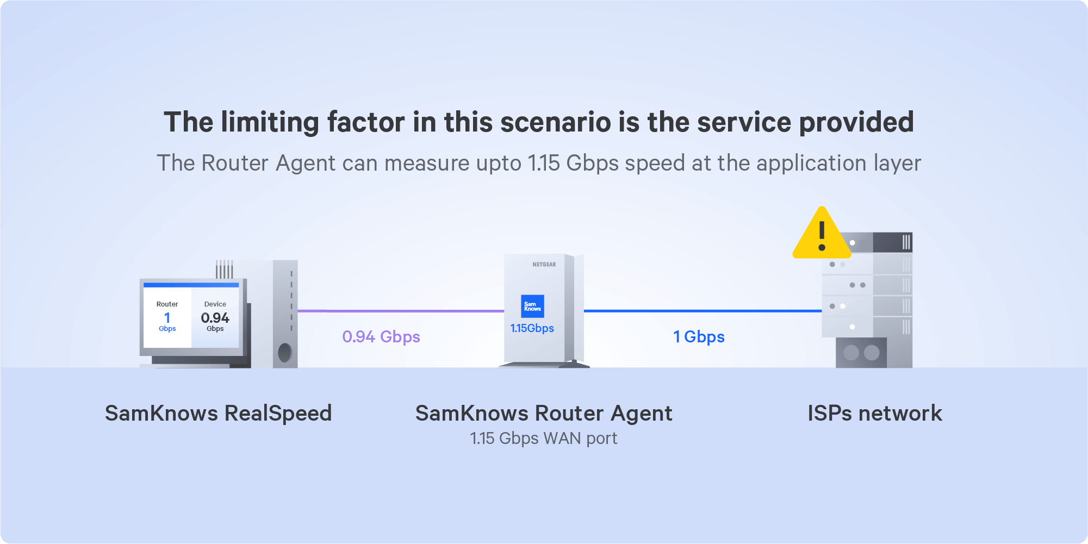Select the Router Agent subtitle sentence

tap(539, 163)
